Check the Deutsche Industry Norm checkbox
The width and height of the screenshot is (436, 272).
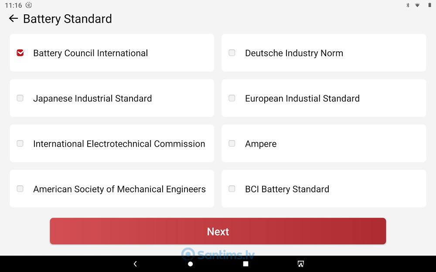(x=232, y=53)
